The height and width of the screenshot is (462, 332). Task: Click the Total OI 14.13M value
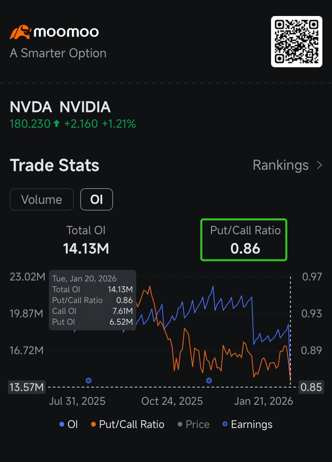[86, 249]
